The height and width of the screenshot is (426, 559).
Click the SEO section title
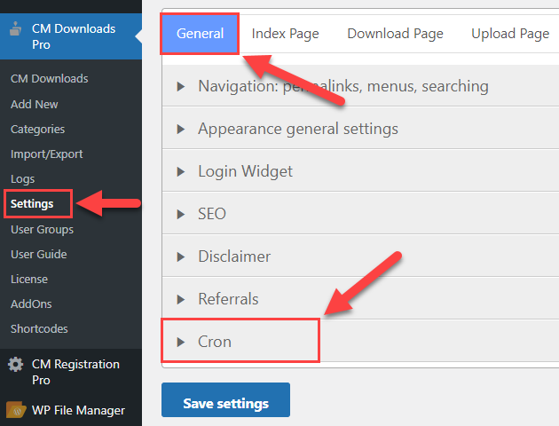point(212,214)
